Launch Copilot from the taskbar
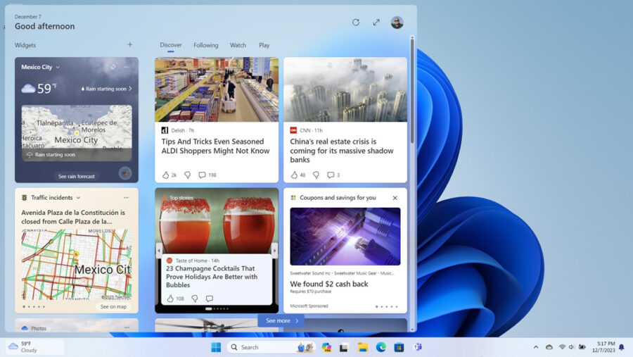Image resolution: width=633 pixels, height=357 pixels. [x=326, y=347]
